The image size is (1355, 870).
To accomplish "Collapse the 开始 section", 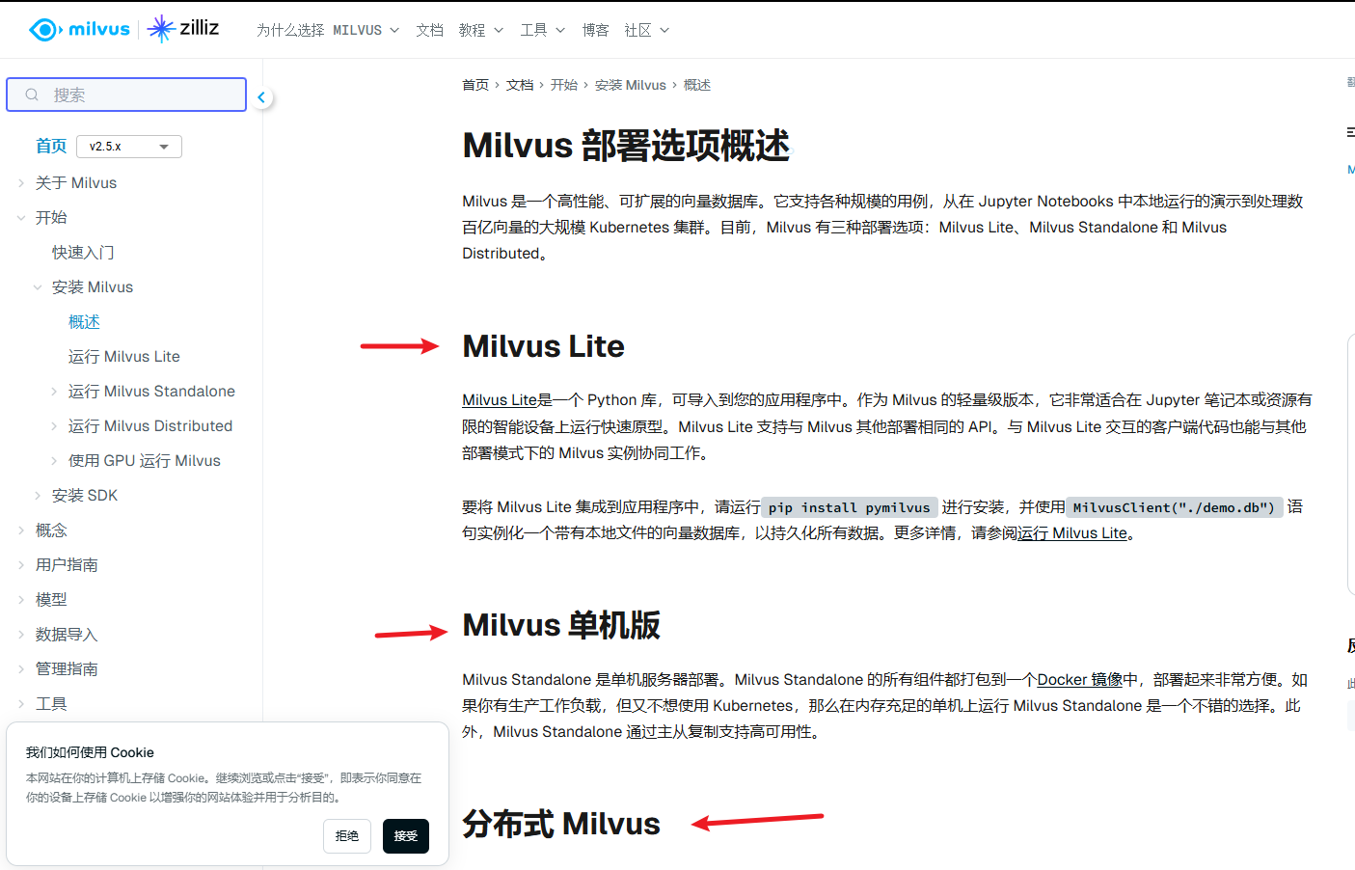I will tap(21, 218).
